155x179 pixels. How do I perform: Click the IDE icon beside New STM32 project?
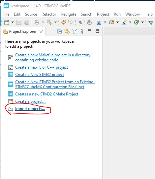pos(11,74)
